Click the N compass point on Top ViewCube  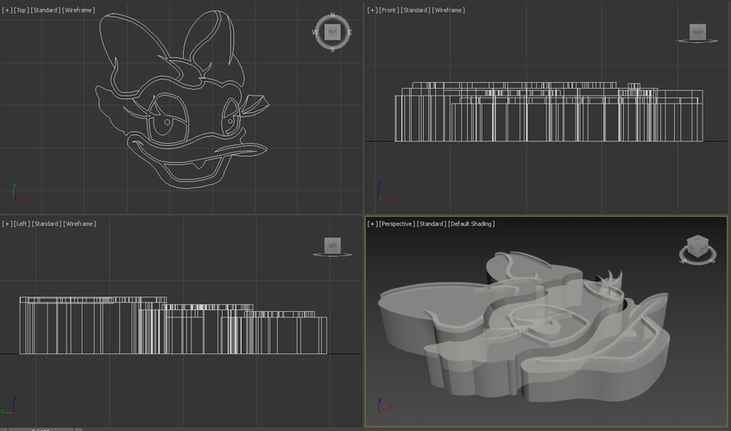(x=332, y=15)
